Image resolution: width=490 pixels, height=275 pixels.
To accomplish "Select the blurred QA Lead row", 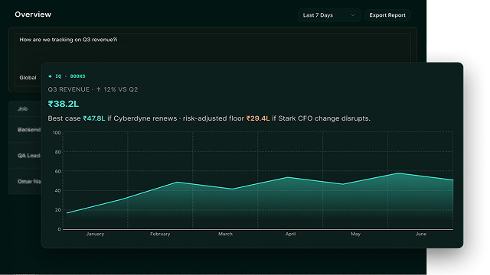I will (25, 156).
